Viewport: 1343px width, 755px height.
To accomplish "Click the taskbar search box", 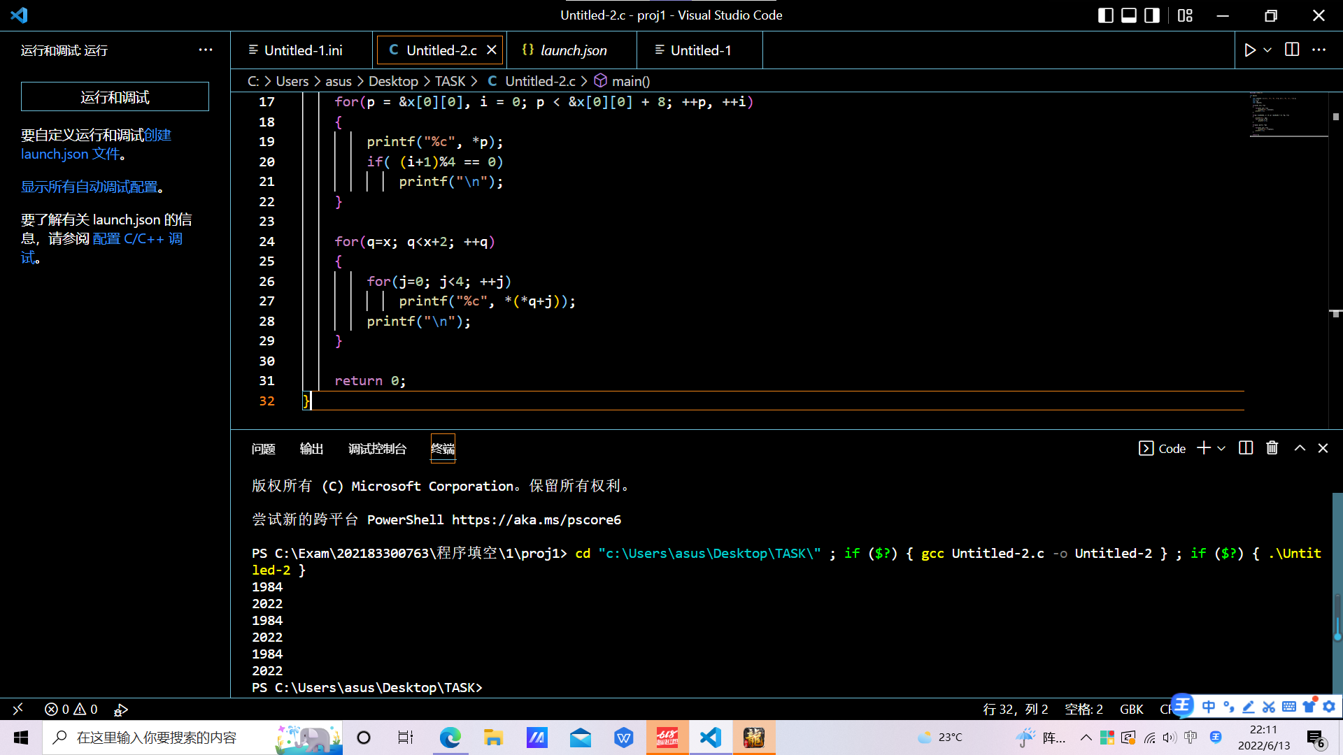I will point(192,738).
